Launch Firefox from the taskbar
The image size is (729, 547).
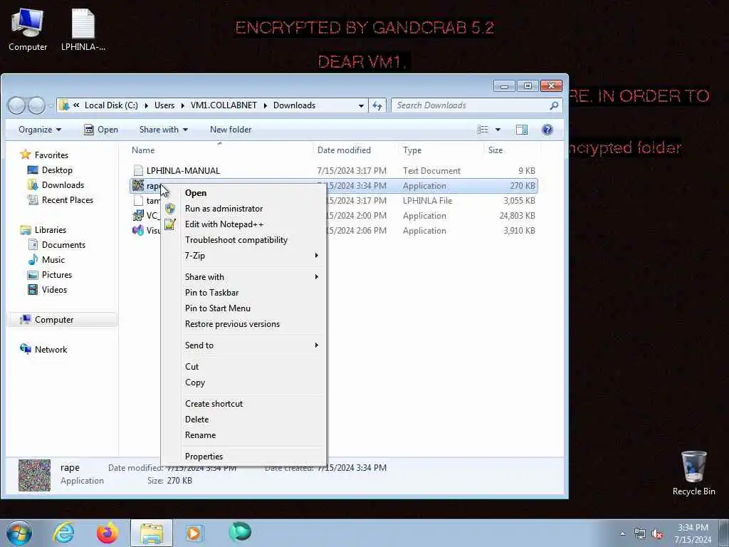coord(107,533)
